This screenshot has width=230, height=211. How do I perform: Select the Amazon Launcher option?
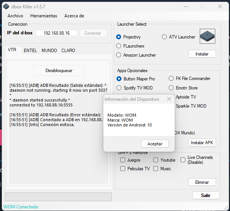click(136, 55)
